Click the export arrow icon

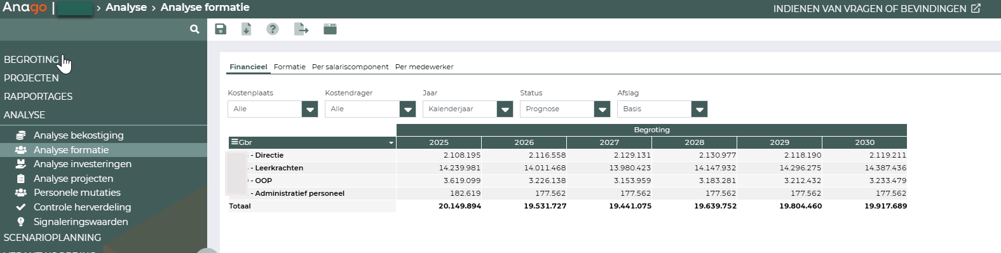(301, 29)
